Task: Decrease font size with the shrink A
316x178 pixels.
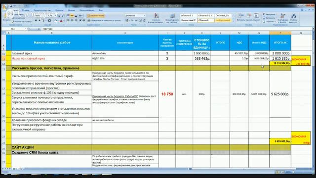Action: (63, 15)
